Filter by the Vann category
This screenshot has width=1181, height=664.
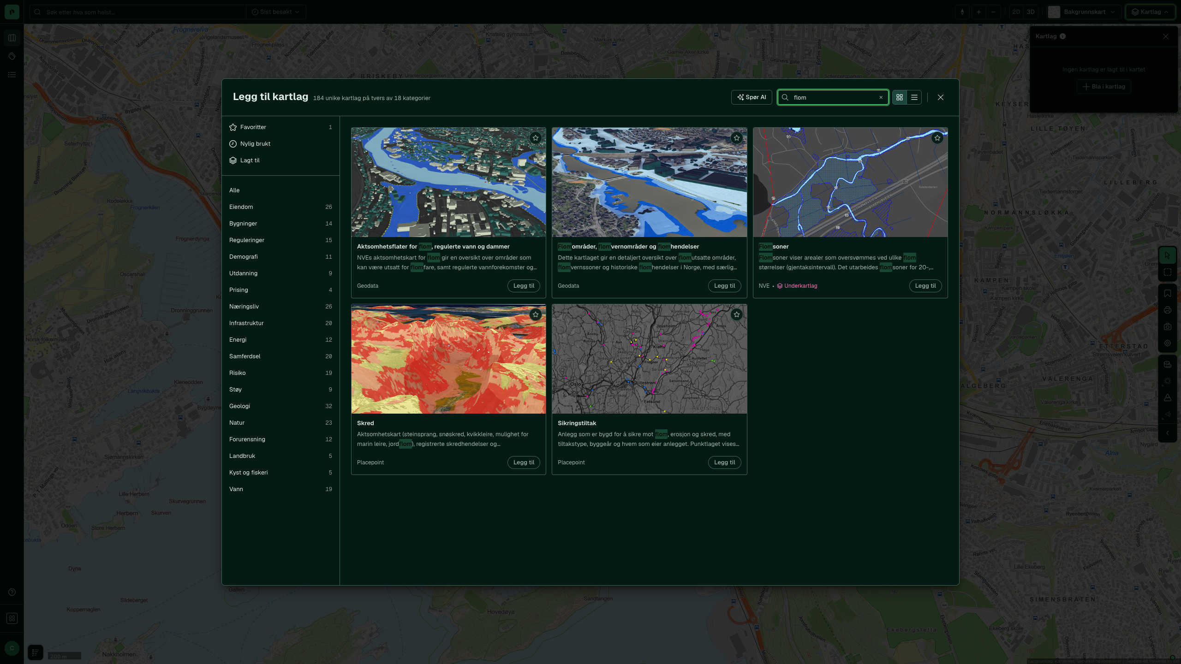pyautogui.click(x=280, y=489)
